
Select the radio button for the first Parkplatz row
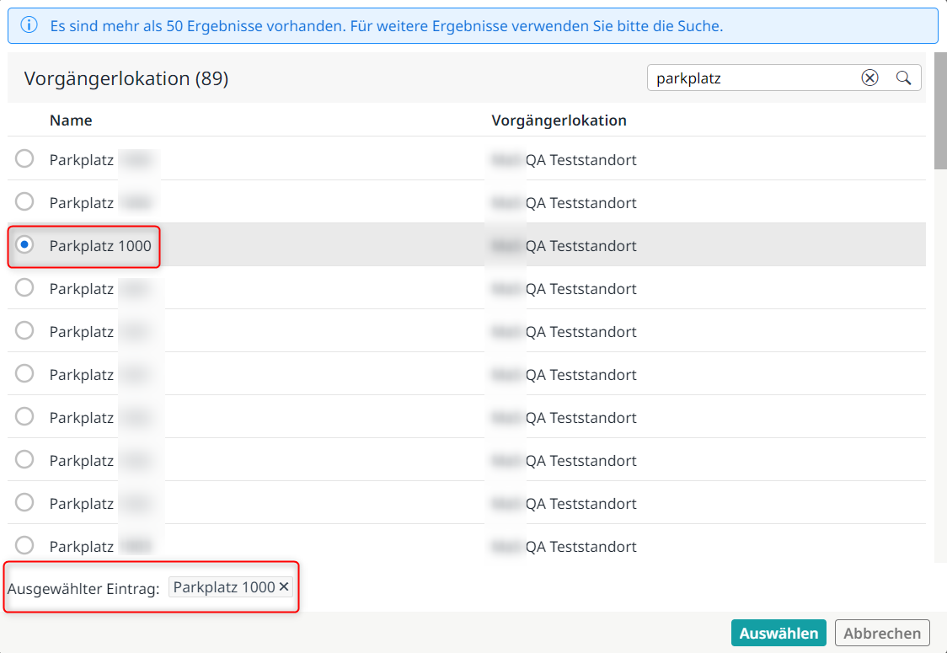(24, 158)
